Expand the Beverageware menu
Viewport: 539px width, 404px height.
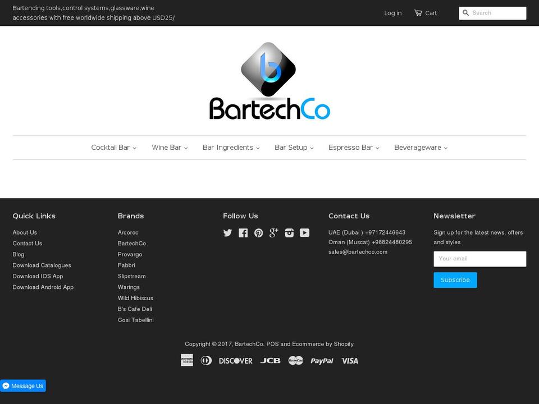coord(421,148)
